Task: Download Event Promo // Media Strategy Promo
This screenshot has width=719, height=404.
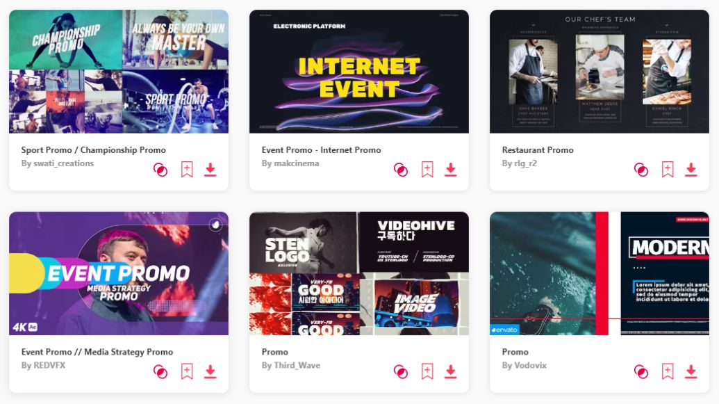Action: pos(210,371)
